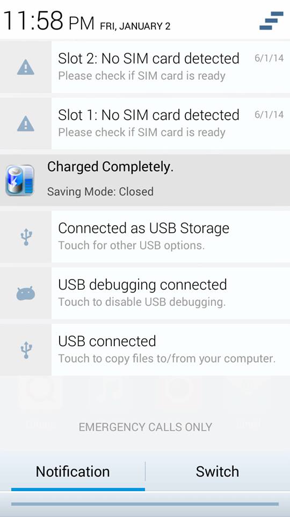Tap Touch to copy files text
The height and width of the screenshot is (517, 290).
(166, 359)
